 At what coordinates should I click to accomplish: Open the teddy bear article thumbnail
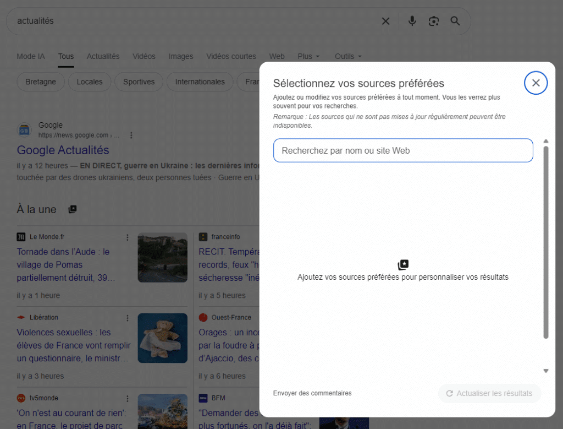coord(163,338)
